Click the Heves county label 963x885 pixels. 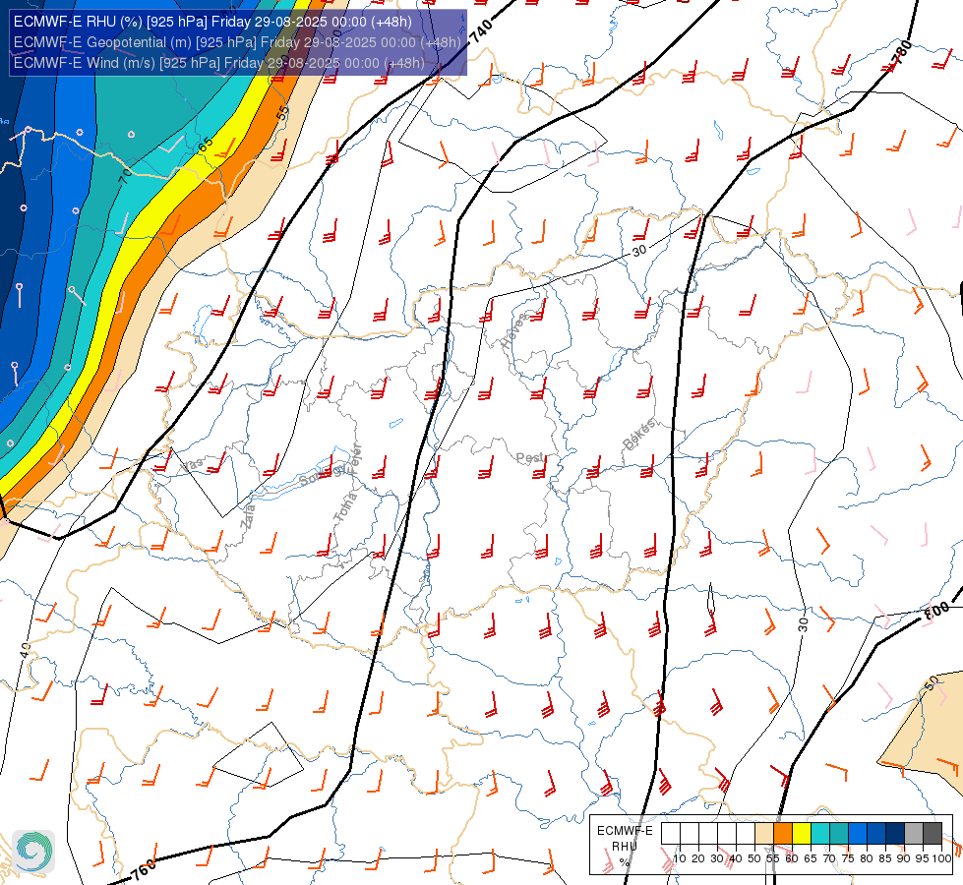pos(514,330)
